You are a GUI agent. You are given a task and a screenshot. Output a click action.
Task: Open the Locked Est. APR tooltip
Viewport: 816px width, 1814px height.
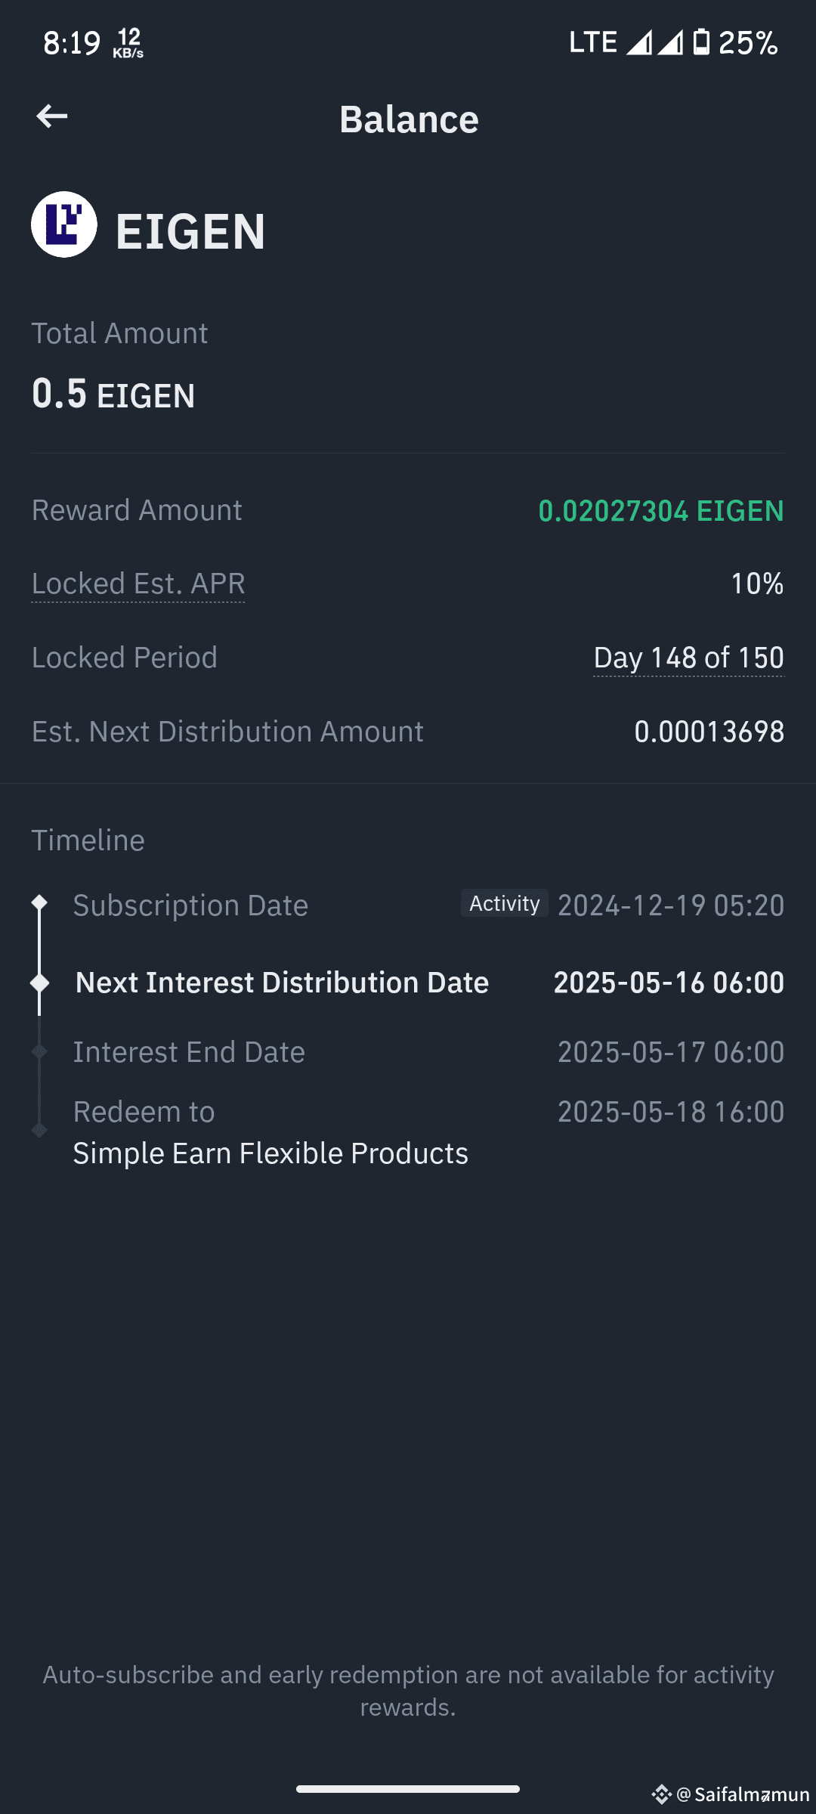138,584
